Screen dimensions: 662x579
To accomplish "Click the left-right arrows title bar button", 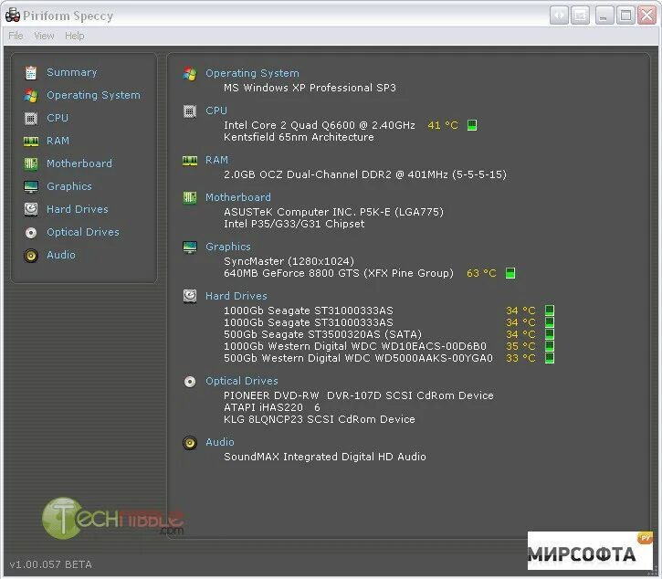I will [559, 16].
